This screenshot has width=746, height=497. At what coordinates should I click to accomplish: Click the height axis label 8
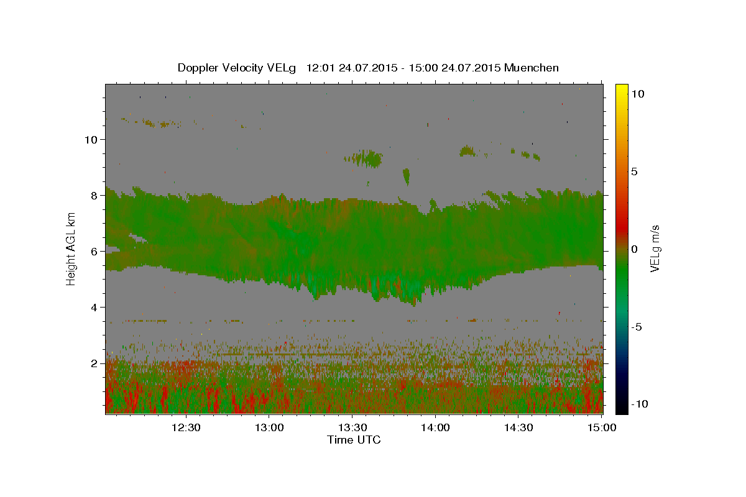tap(93, 196)
